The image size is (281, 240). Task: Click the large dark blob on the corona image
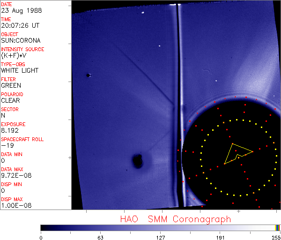click(x=138, y=161)
